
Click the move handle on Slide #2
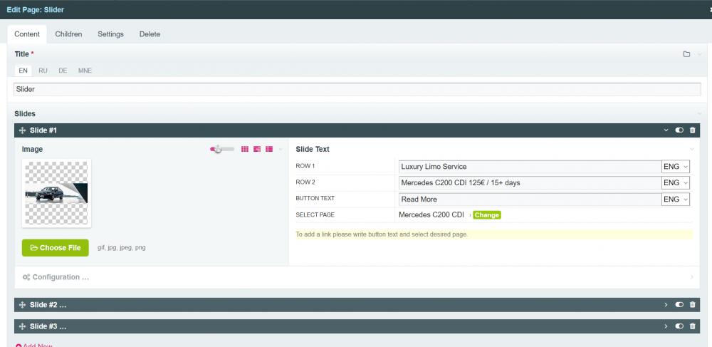[22, 305]
